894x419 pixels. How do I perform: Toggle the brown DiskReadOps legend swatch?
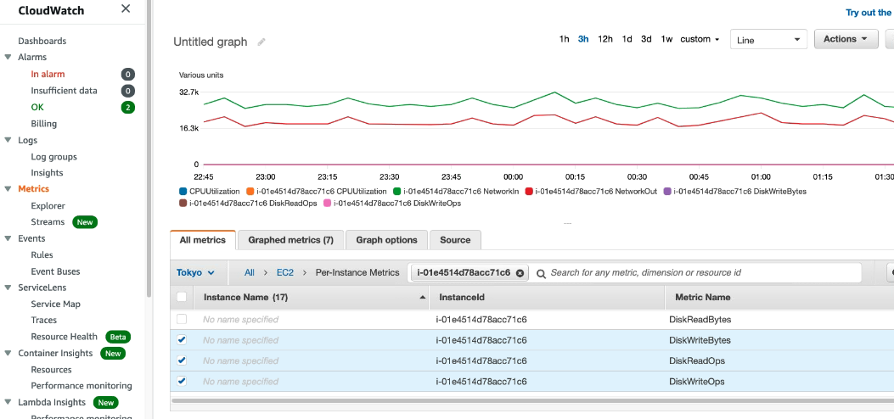(x=183, y=204)
